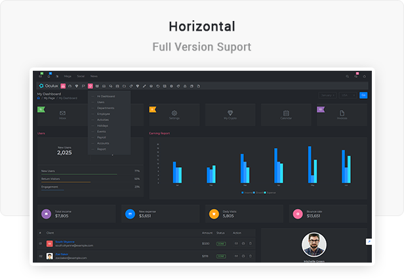
Task: Expand the first date filter dropdown
Action: pyautogui.click(x=327, y=96)
